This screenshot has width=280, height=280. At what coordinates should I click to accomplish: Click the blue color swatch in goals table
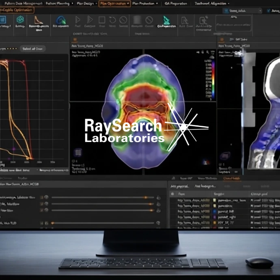point(215,211)
